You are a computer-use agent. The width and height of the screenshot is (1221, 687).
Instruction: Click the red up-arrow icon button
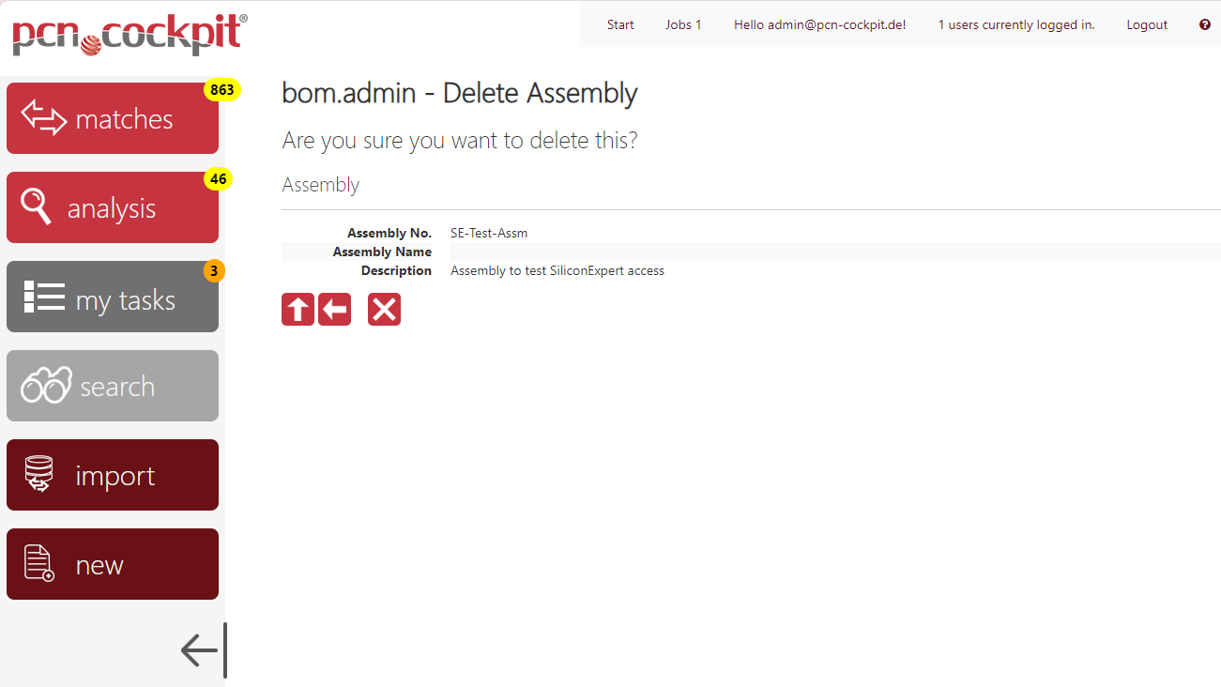click(x=298, y=309)
